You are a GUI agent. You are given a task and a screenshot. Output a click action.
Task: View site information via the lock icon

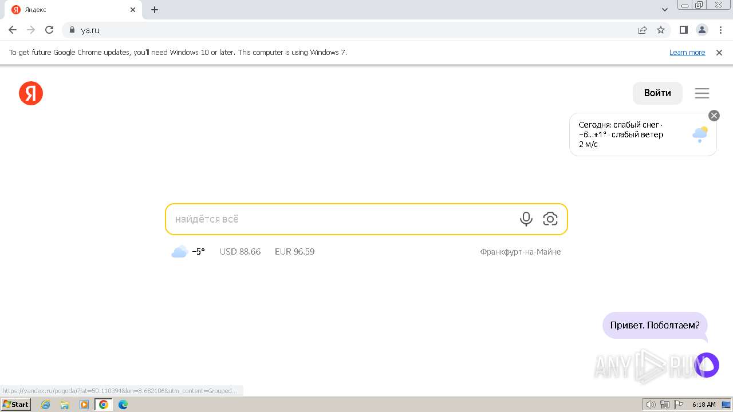(72, 30)
